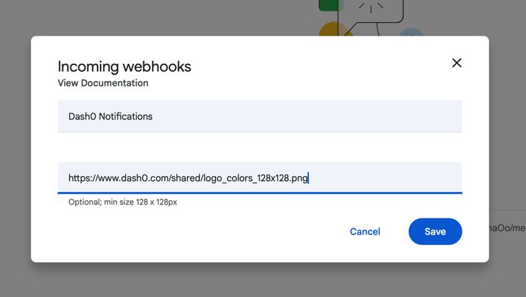Click the Incoming webhooks dialog heading
Screen dimensions: 526x297
pyautogui.click(x=124, y=66)
